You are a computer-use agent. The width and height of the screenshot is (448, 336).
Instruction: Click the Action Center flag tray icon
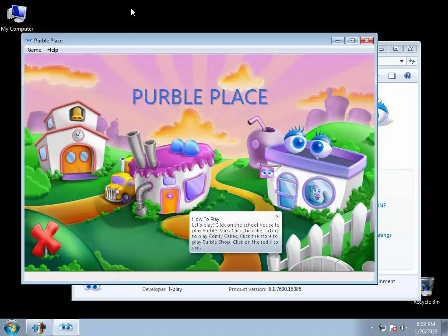point(393,328)
